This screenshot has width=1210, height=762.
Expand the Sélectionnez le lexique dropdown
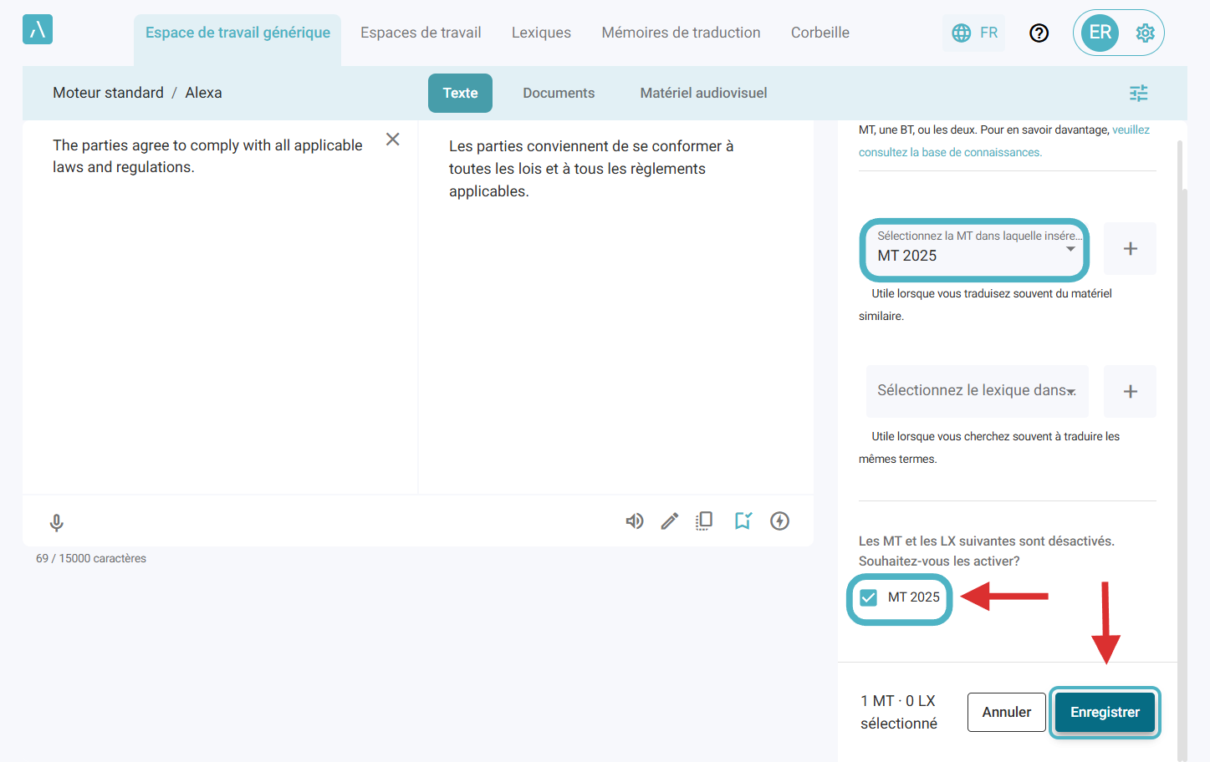pos(977,391)
